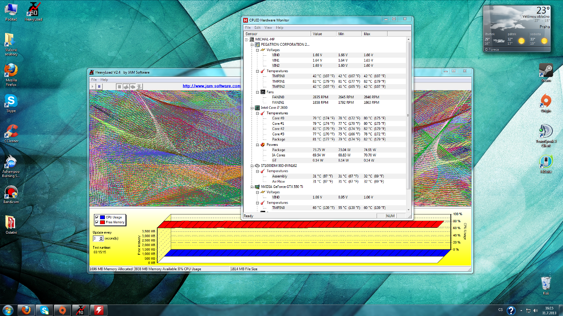Open Bandicam desktop shortcut
The height and width of the screenshot is (316, 563).
(11, 193)
